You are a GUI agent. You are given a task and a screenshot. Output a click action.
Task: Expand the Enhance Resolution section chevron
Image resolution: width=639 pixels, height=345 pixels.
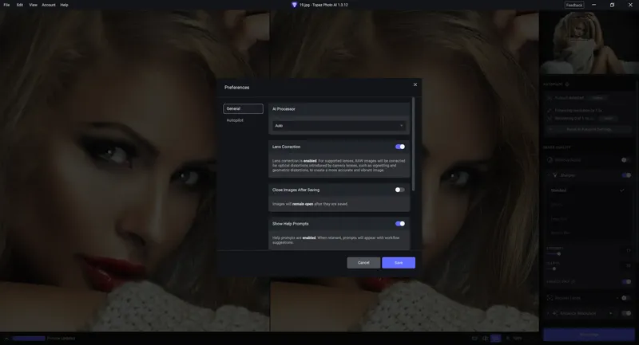[x=549, y=313]
